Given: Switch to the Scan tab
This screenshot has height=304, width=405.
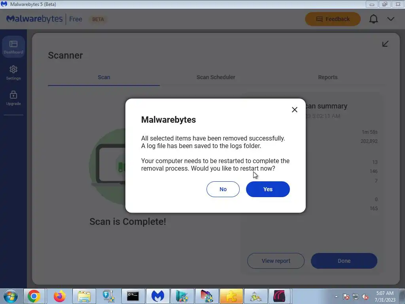Looking at the screenshot, I should (x=104, y=77).
